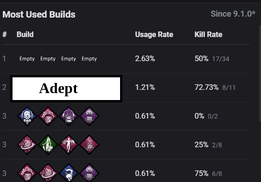Click the pink running figure perk icon
The height and width of the screenshot is (182, 261).
pyautogui.click(x=69, y=144)
